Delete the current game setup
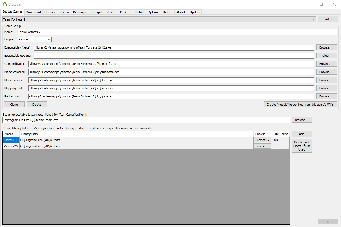 [x=37, y=105]
